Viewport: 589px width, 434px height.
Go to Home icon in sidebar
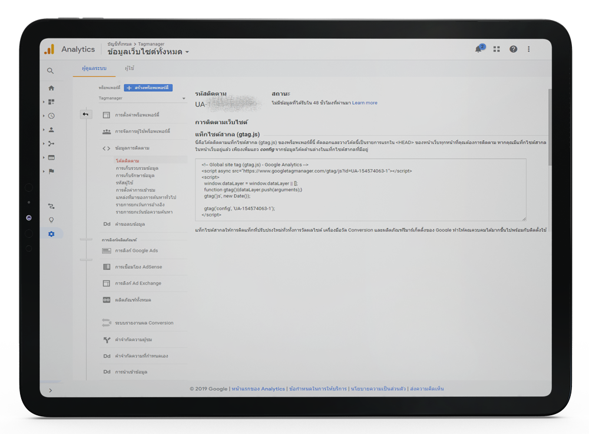pos(51,88)
